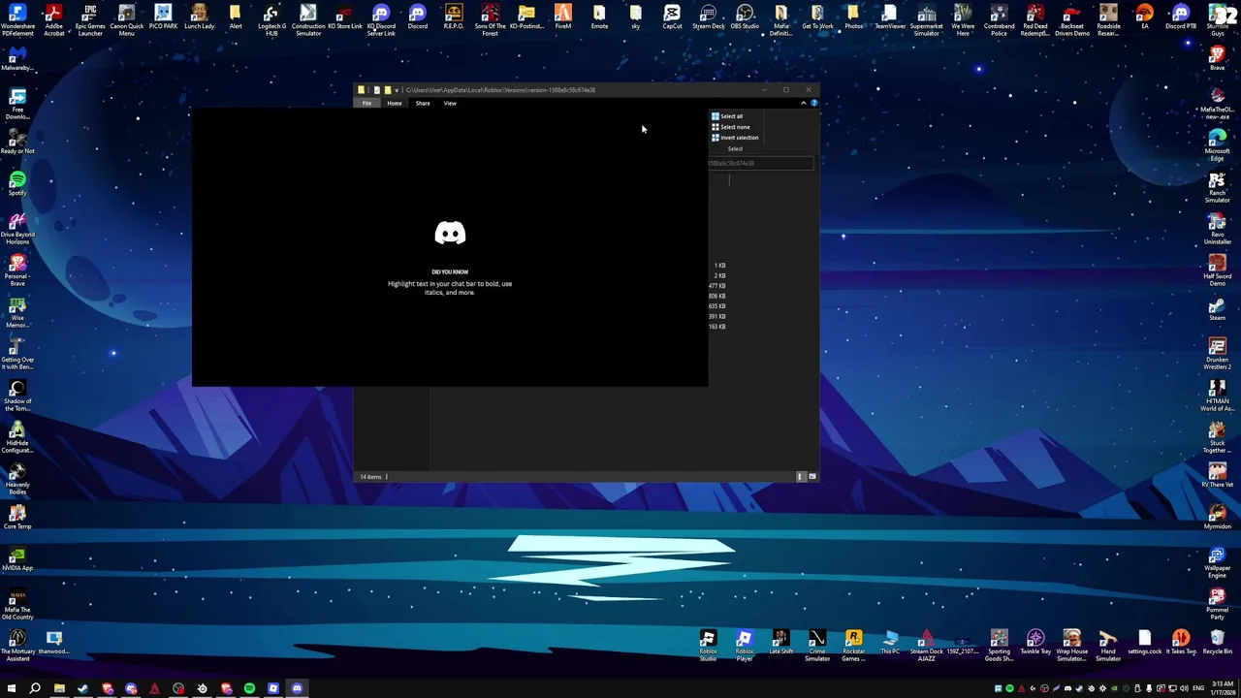Open the Lunch Lady game shortcut
The width and height of the screenshot is (1241, 698).
(199, 17)
